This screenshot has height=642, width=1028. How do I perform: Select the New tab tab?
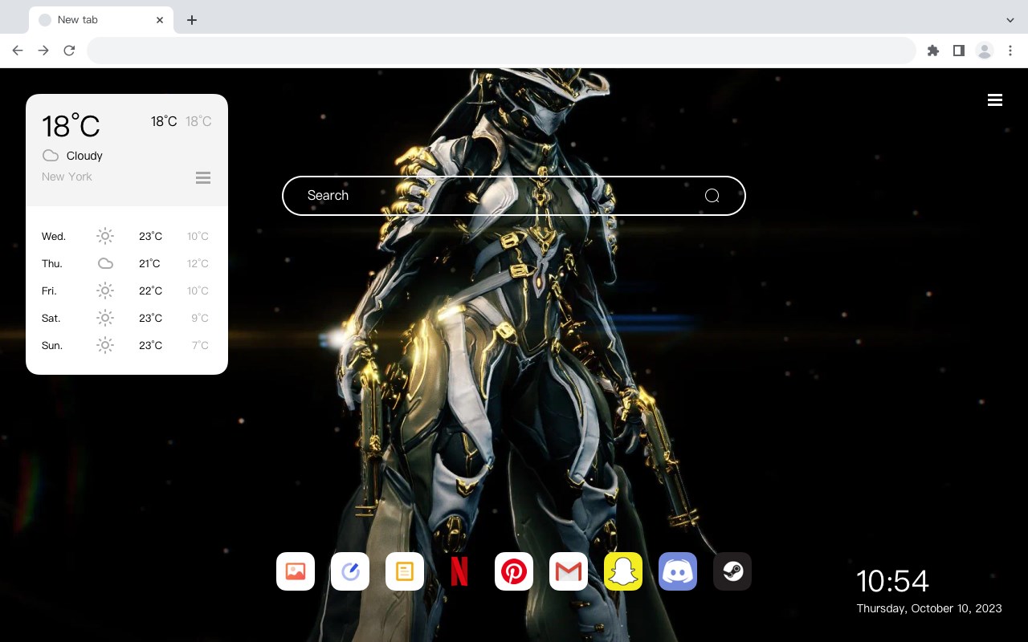[101, 20]
